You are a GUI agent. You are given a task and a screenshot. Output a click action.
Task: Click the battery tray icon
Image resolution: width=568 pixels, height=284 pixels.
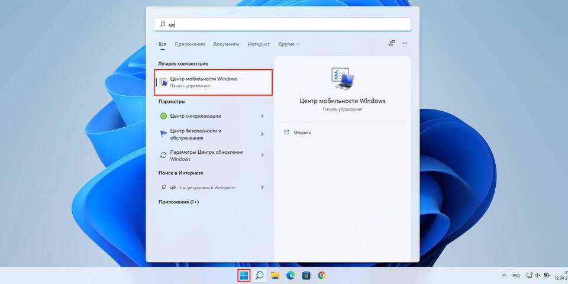(546, 276)
